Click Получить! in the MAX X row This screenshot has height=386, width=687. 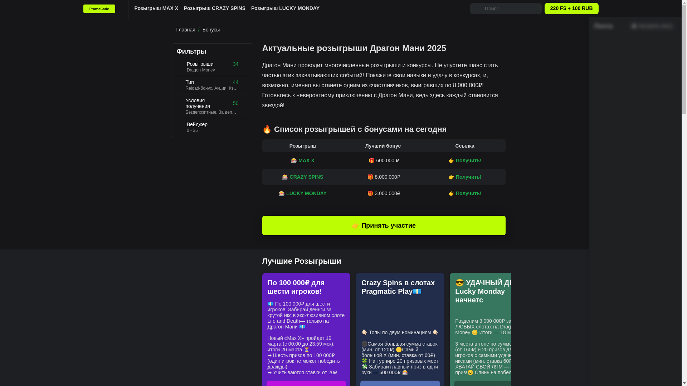coord(468,160)
